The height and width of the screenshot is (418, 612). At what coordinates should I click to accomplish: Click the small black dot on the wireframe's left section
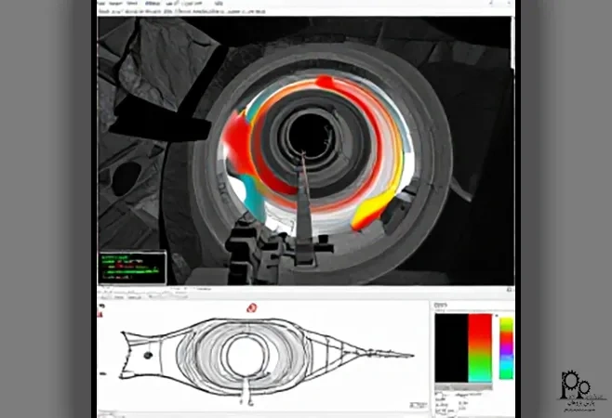[148, 355]
